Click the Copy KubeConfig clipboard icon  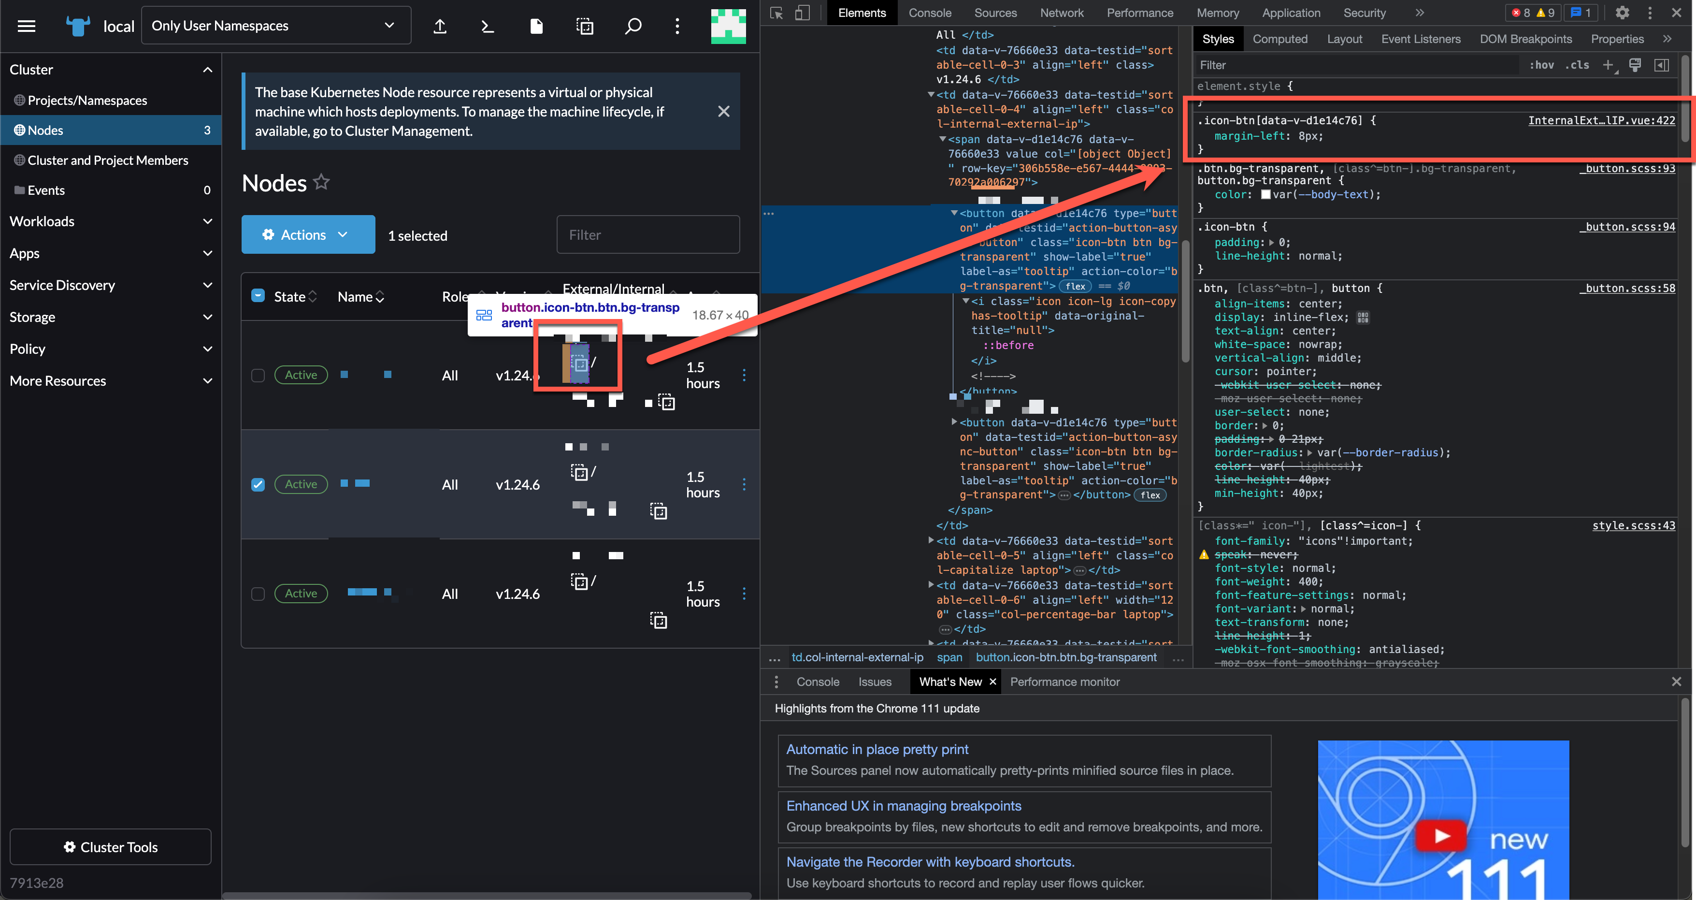point(584,26)
